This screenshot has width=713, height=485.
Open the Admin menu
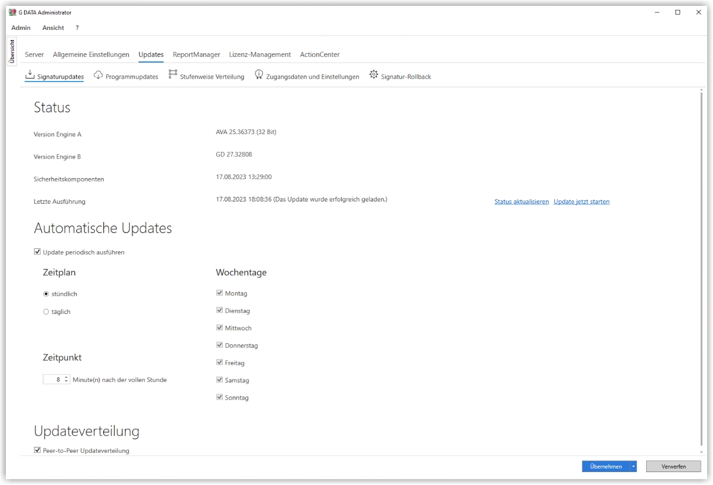coord(21,28)
